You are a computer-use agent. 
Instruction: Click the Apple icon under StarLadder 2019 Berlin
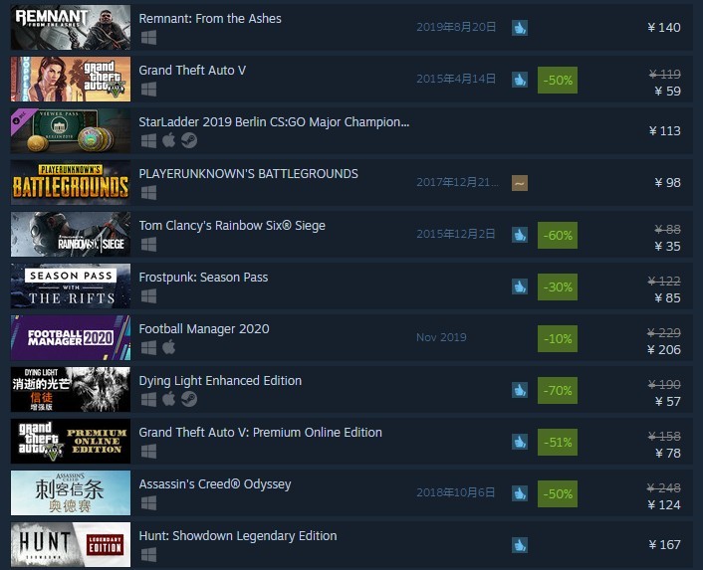(168, 140)
